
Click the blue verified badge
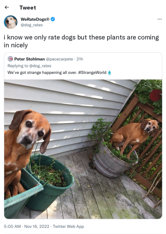click(x=53, y=19)
